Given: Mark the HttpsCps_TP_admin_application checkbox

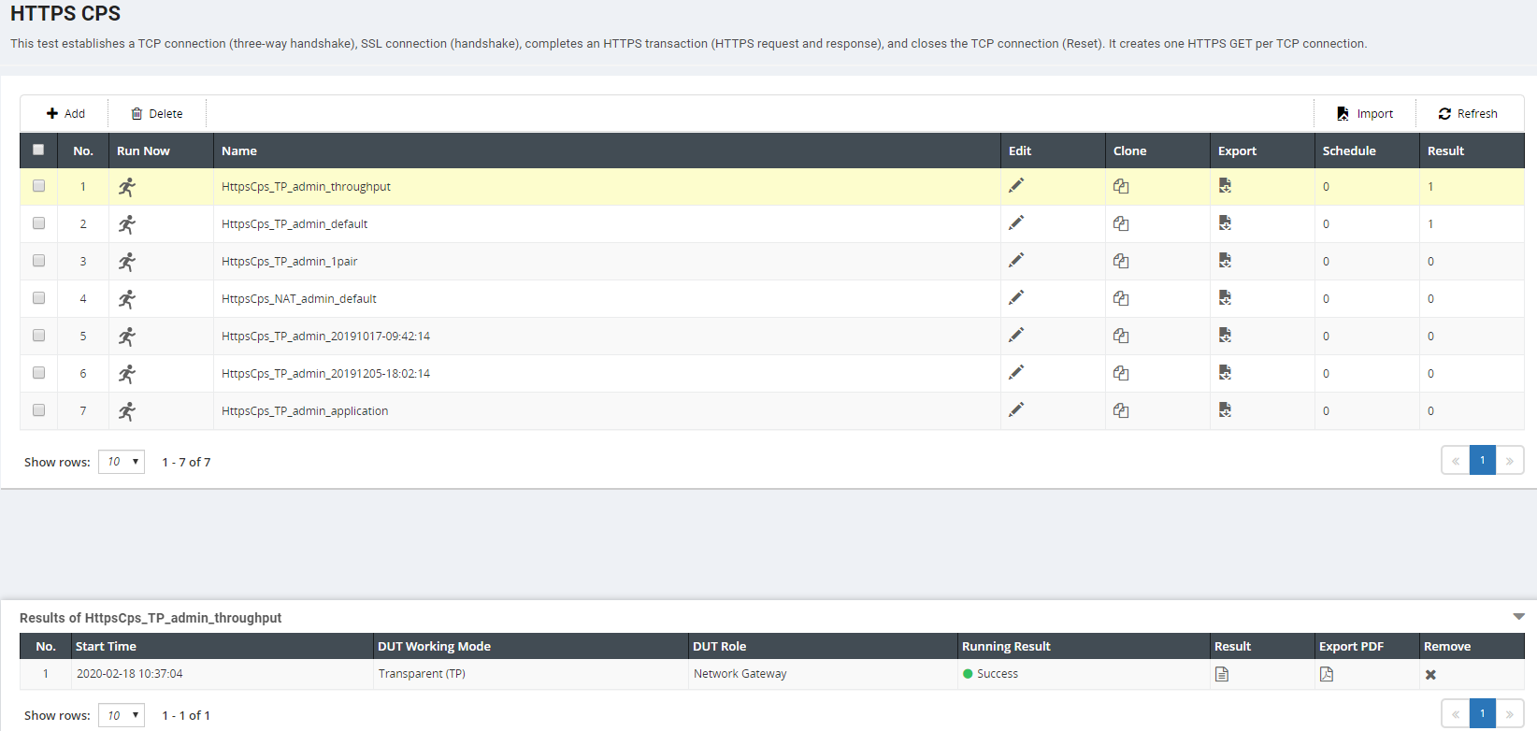Looking at the screenshot, I should tap(38, 410).
